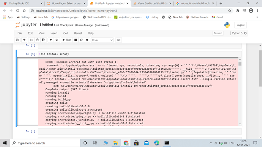Go back in browser history
The image size is (262, 147).
point(5,11)
